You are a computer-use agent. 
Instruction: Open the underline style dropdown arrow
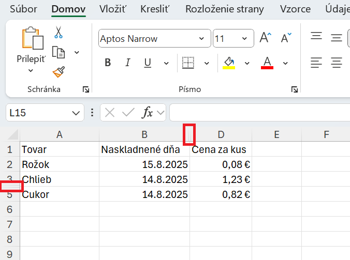point(166,63)
